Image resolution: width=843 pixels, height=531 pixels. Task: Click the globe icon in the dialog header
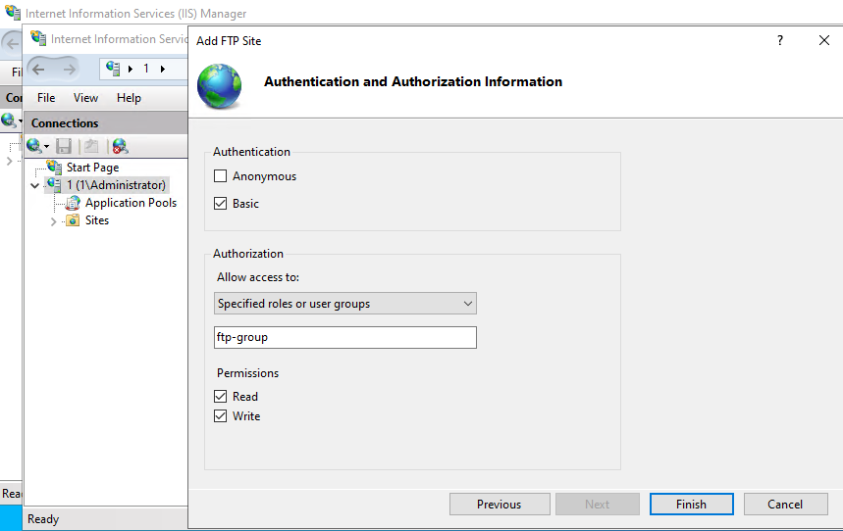(220, 86)
